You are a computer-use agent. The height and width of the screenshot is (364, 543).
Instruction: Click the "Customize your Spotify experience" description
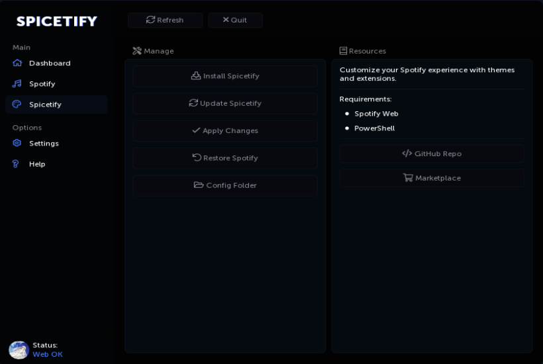[427, 74]
